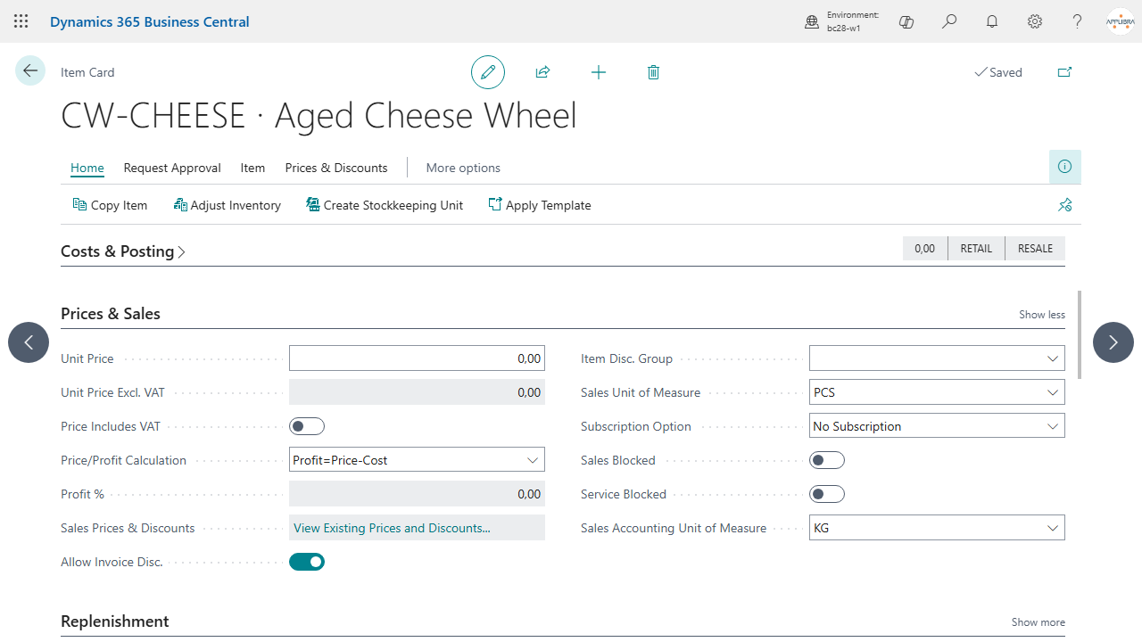Toggle Sales Blocked switch

click(x=827, y=460)
